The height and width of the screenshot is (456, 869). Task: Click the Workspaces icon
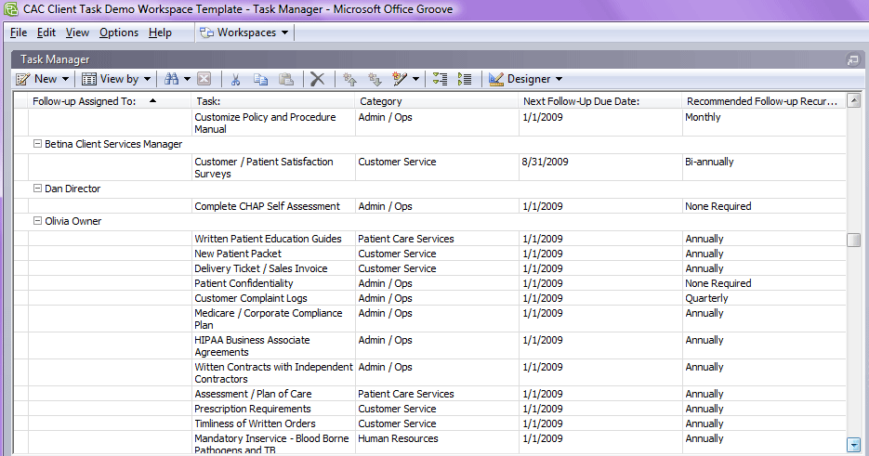click(206, 33)
